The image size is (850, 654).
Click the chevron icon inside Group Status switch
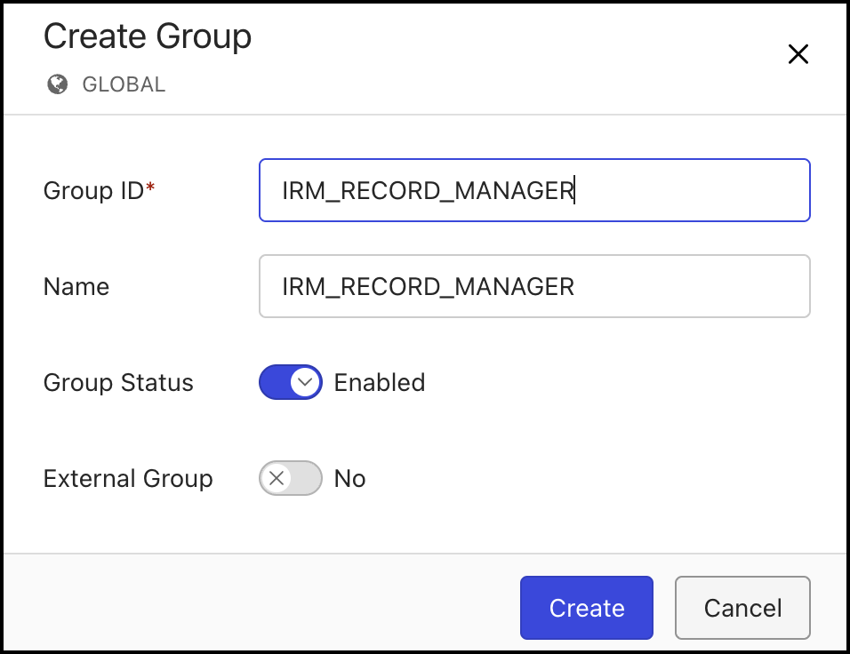coord(303,382)
